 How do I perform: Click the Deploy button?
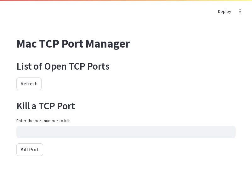pyautogui.click(x=224, y=11)
